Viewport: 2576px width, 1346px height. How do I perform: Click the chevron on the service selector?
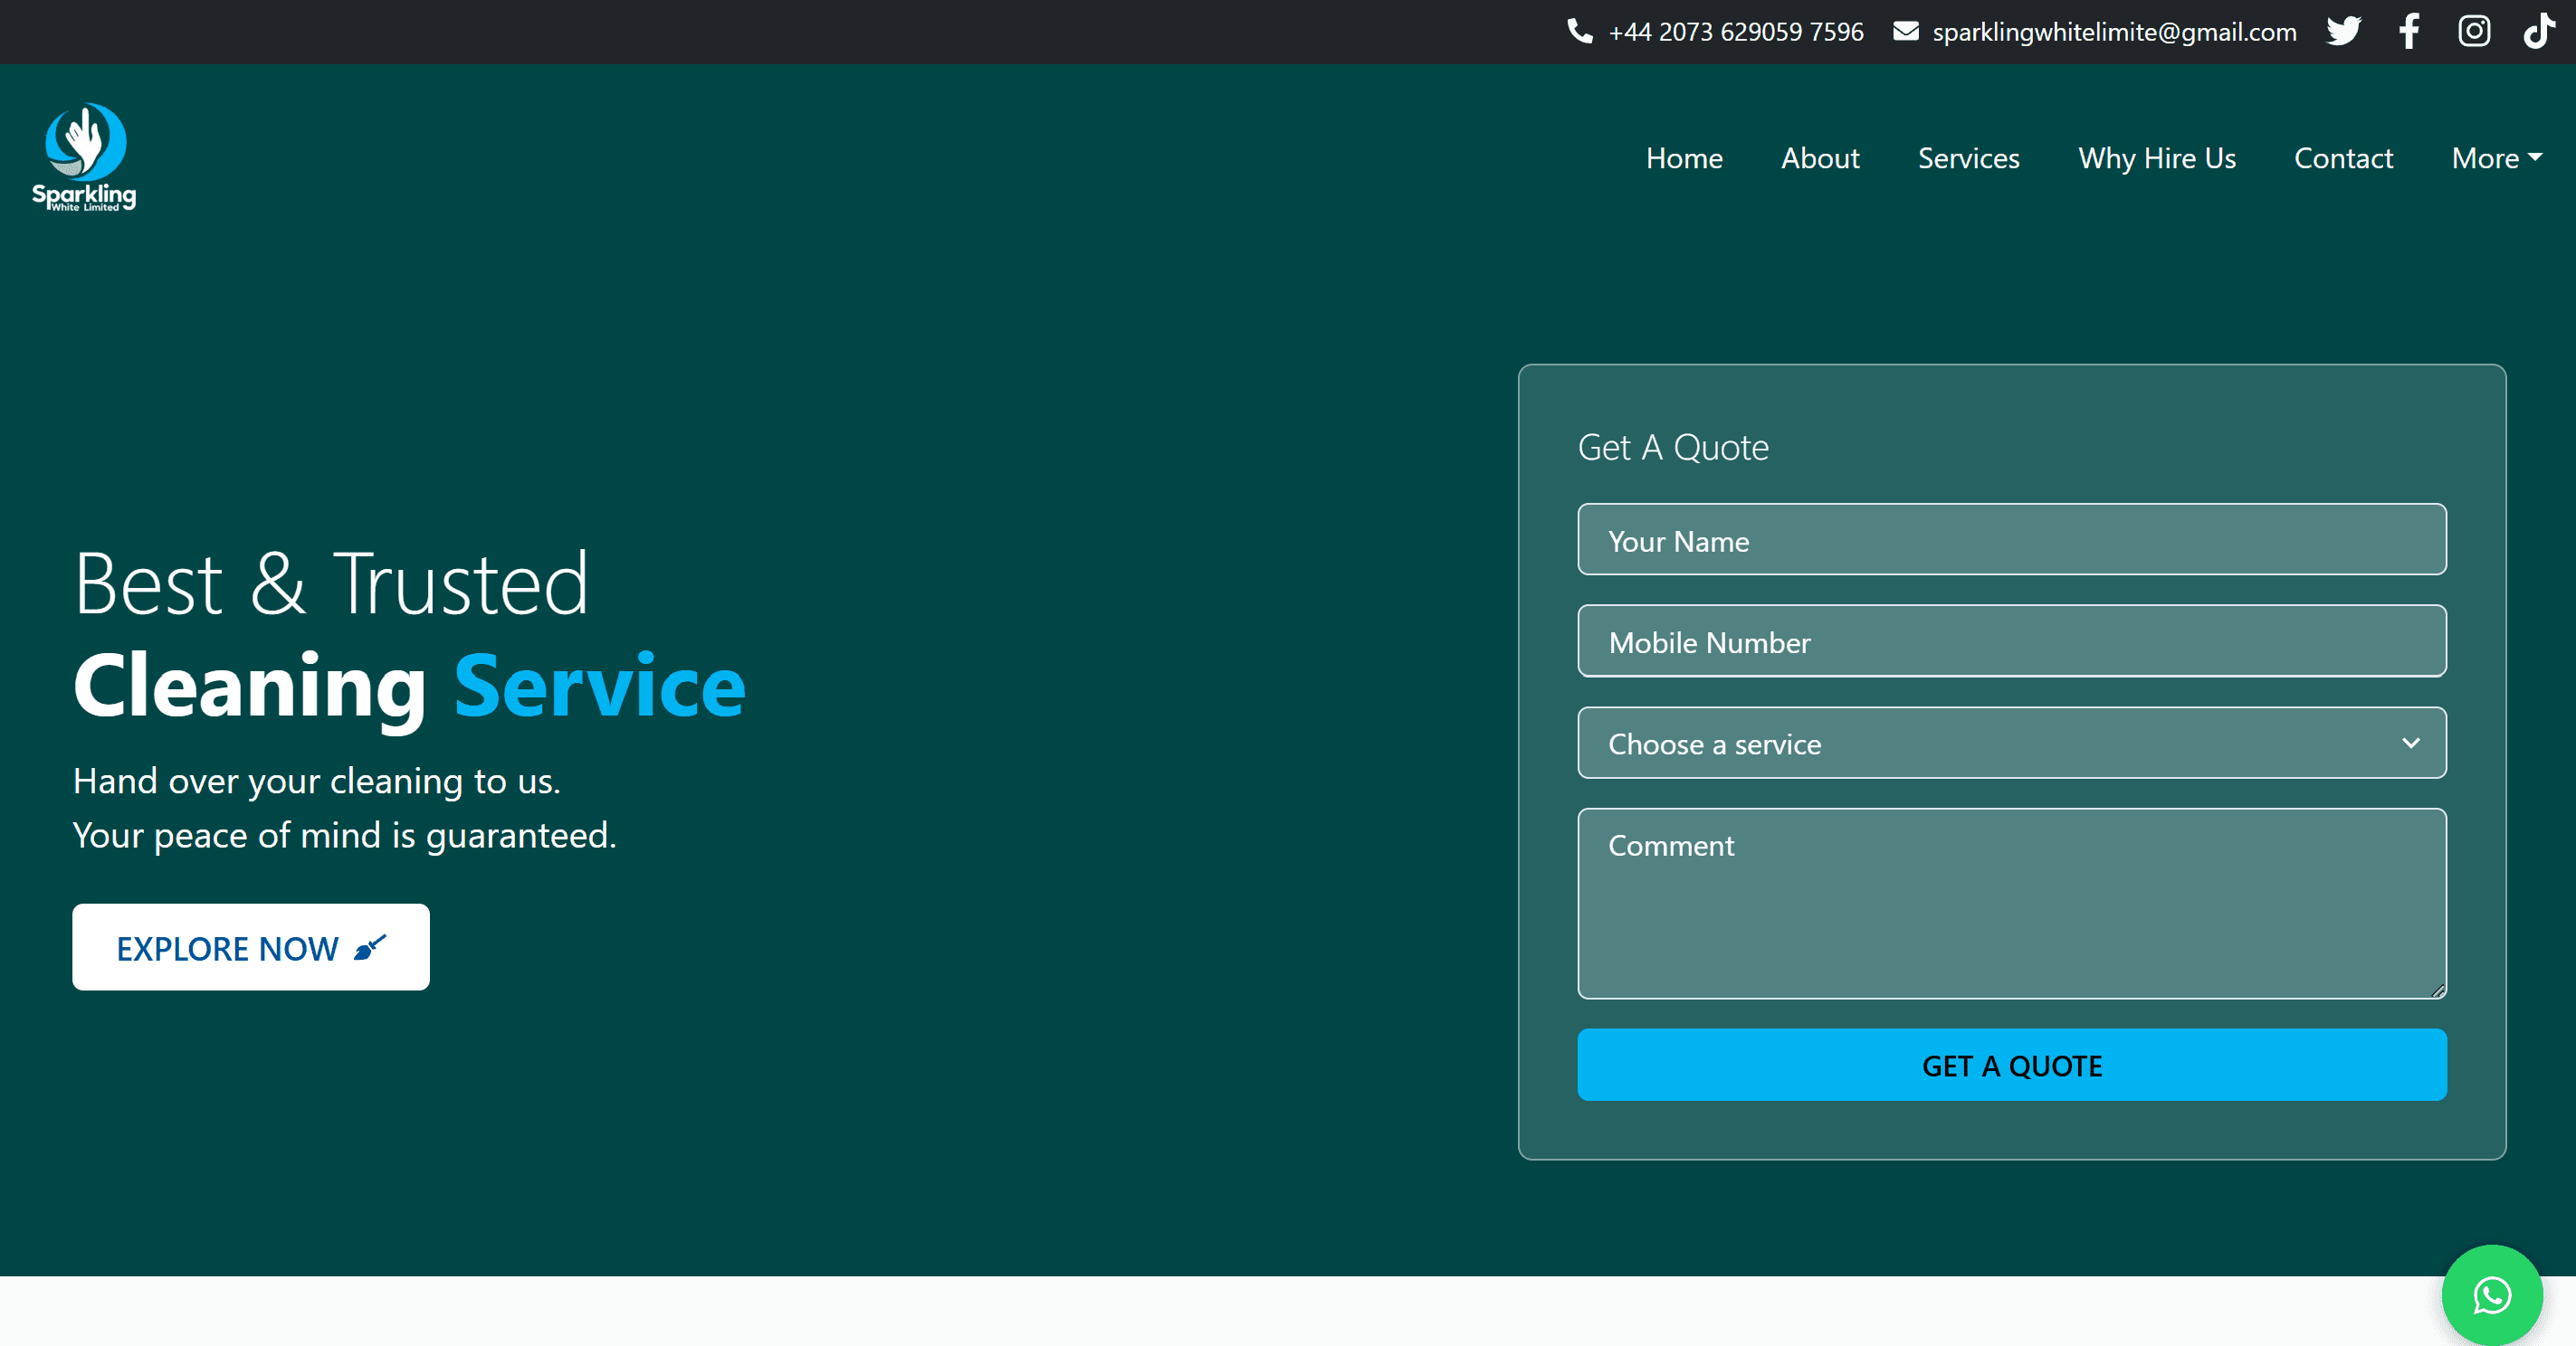point(2412,744)
